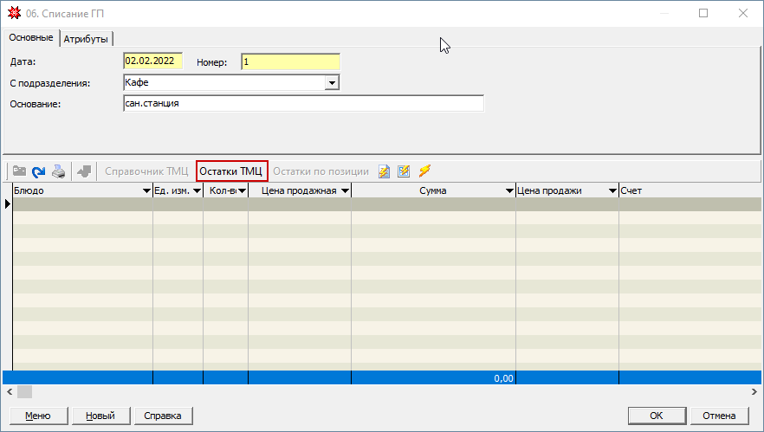764x432 pixels.
Task: Open the Меню button
Action: pyautogui.click(x=38, y=416)
